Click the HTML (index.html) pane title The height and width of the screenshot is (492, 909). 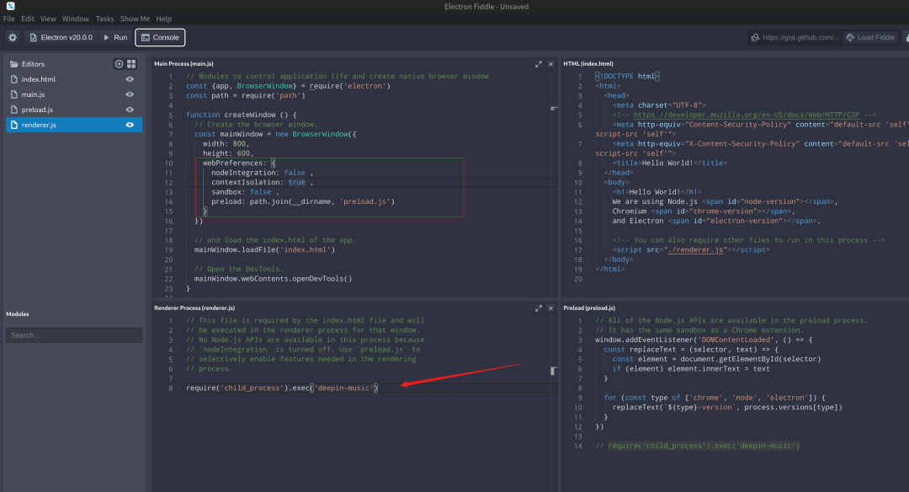(x=587, y=64)
